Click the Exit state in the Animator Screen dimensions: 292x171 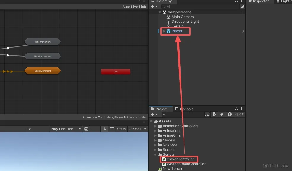click(116, 71)
